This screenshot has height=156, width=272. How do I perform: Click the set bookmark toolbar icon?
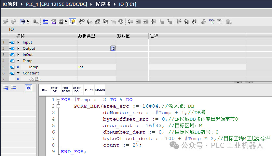[179, 22]
